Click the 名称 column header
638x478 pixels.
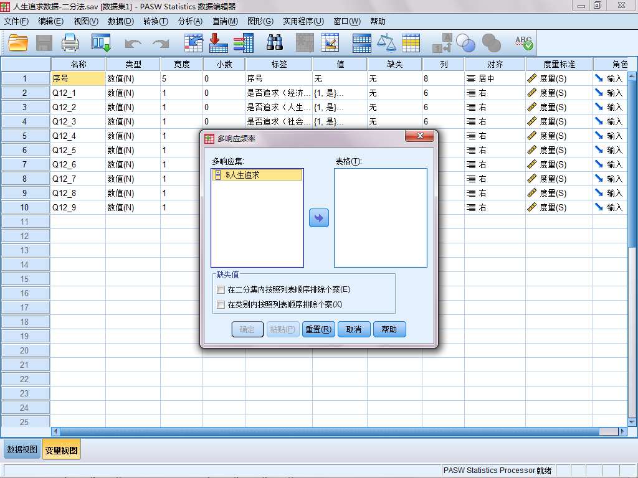pos(78,64)
